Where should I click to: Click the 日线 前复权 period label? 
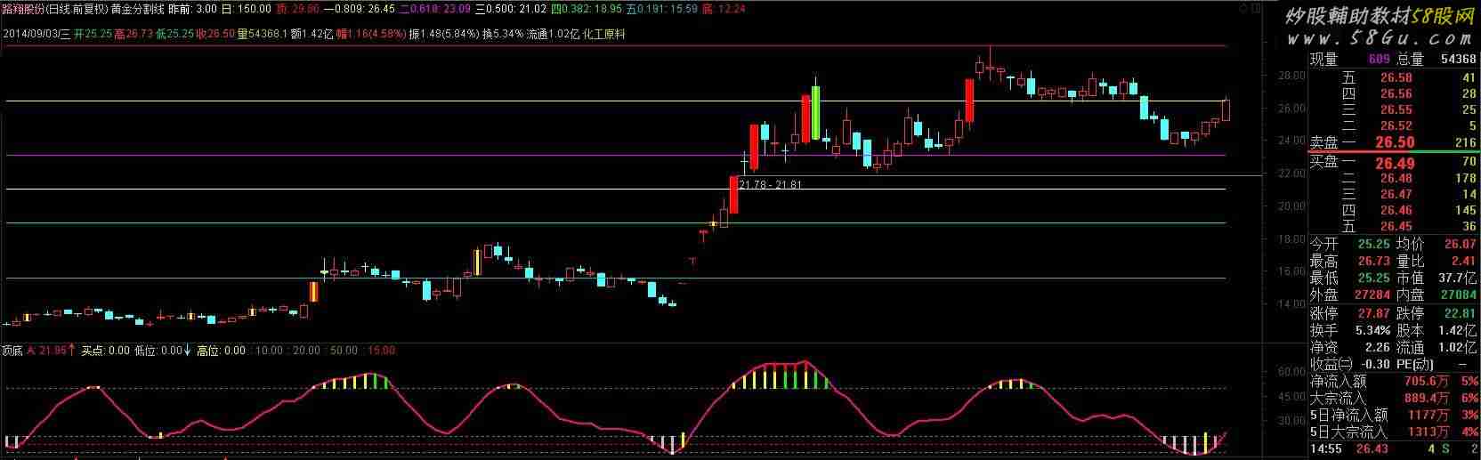click(x=76, y=9)
